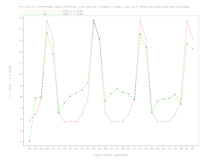
Task: Click y-axis tick label 5
Action: [x=21, y=131]
